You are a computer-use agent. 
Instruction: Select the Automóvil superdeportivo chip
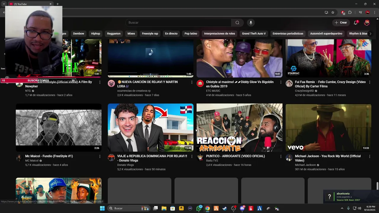tap(326, 33)
